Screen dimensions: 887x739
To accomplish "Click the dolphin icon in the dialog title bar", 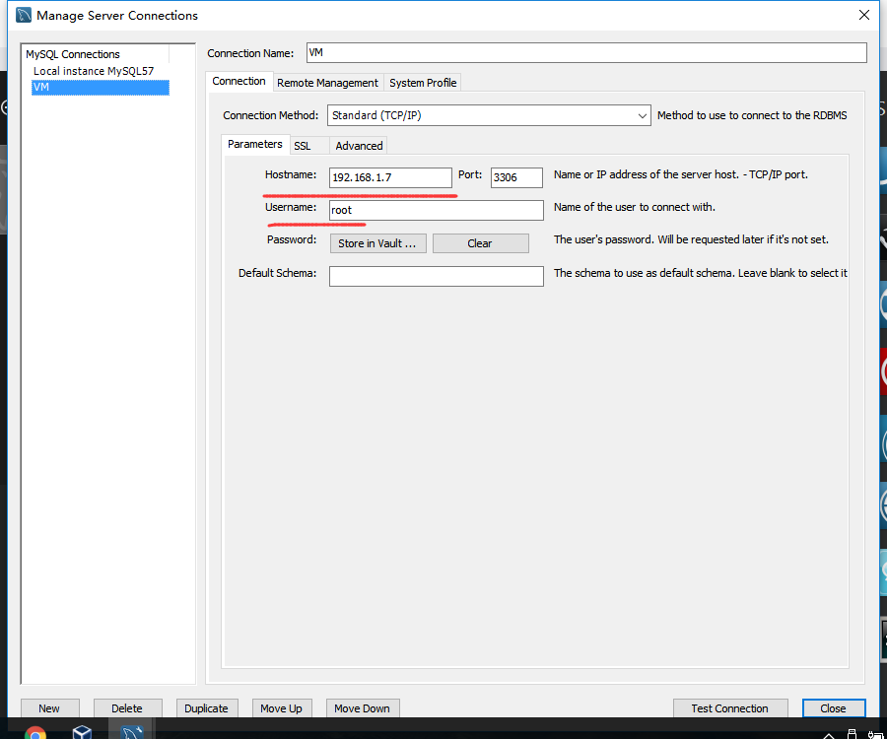I will click(22, 15).
